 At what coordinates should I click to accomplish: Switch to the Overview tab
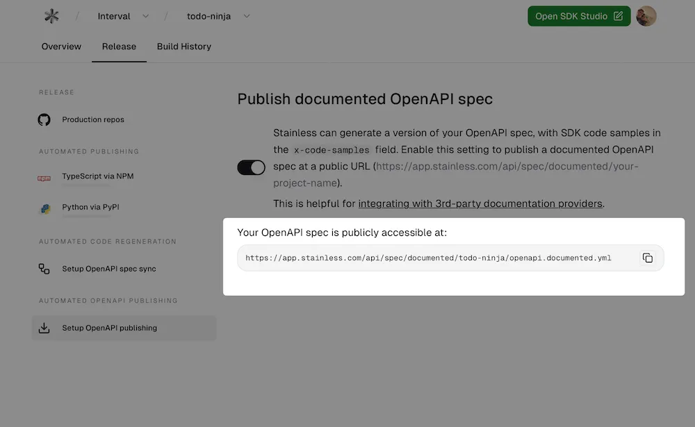pos(60,46)
